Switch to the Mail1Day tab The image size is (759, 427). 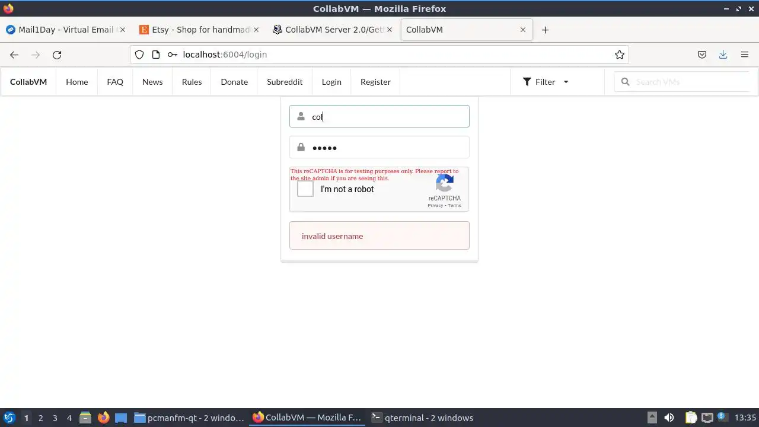[x=66, y=30]
